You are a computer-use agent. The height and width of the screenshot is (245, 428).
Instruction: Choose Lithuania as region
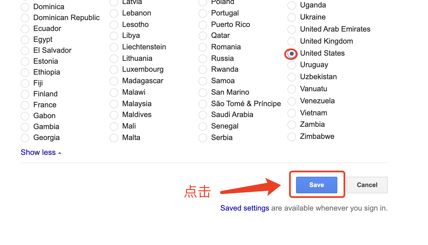[114, 59]
